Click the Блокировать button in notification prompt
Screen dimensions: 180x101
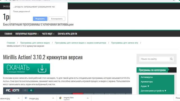pyautogui.click(x=57, y=19)
